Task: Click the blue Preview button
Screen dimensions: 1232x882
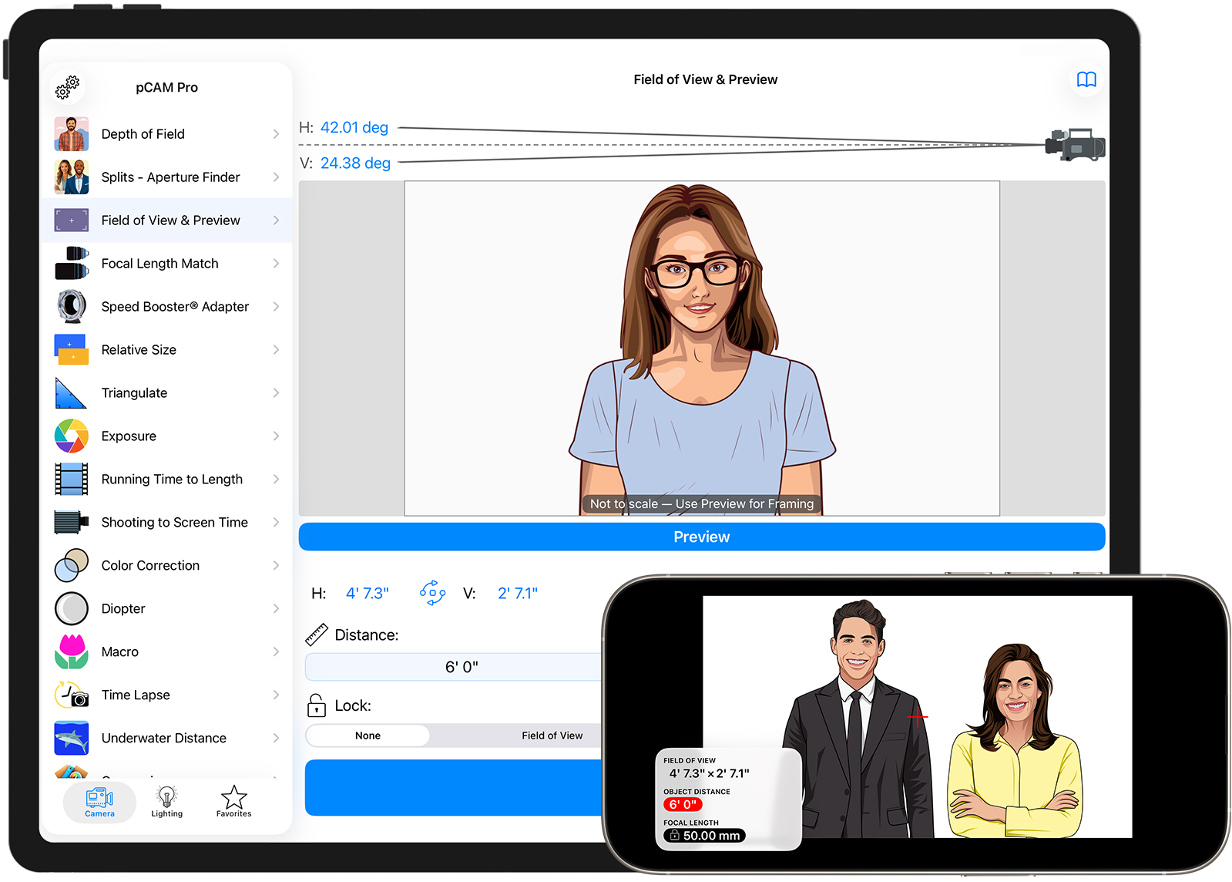Action: pyautogui.click(x=702, y=537)
